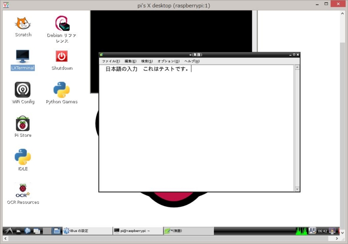
Task: Maximize the Leafpad *(無題) window
Action: click(x=294, y=54)
